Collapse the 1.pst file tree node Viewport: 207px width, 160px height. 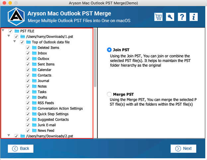coord(9,36)
